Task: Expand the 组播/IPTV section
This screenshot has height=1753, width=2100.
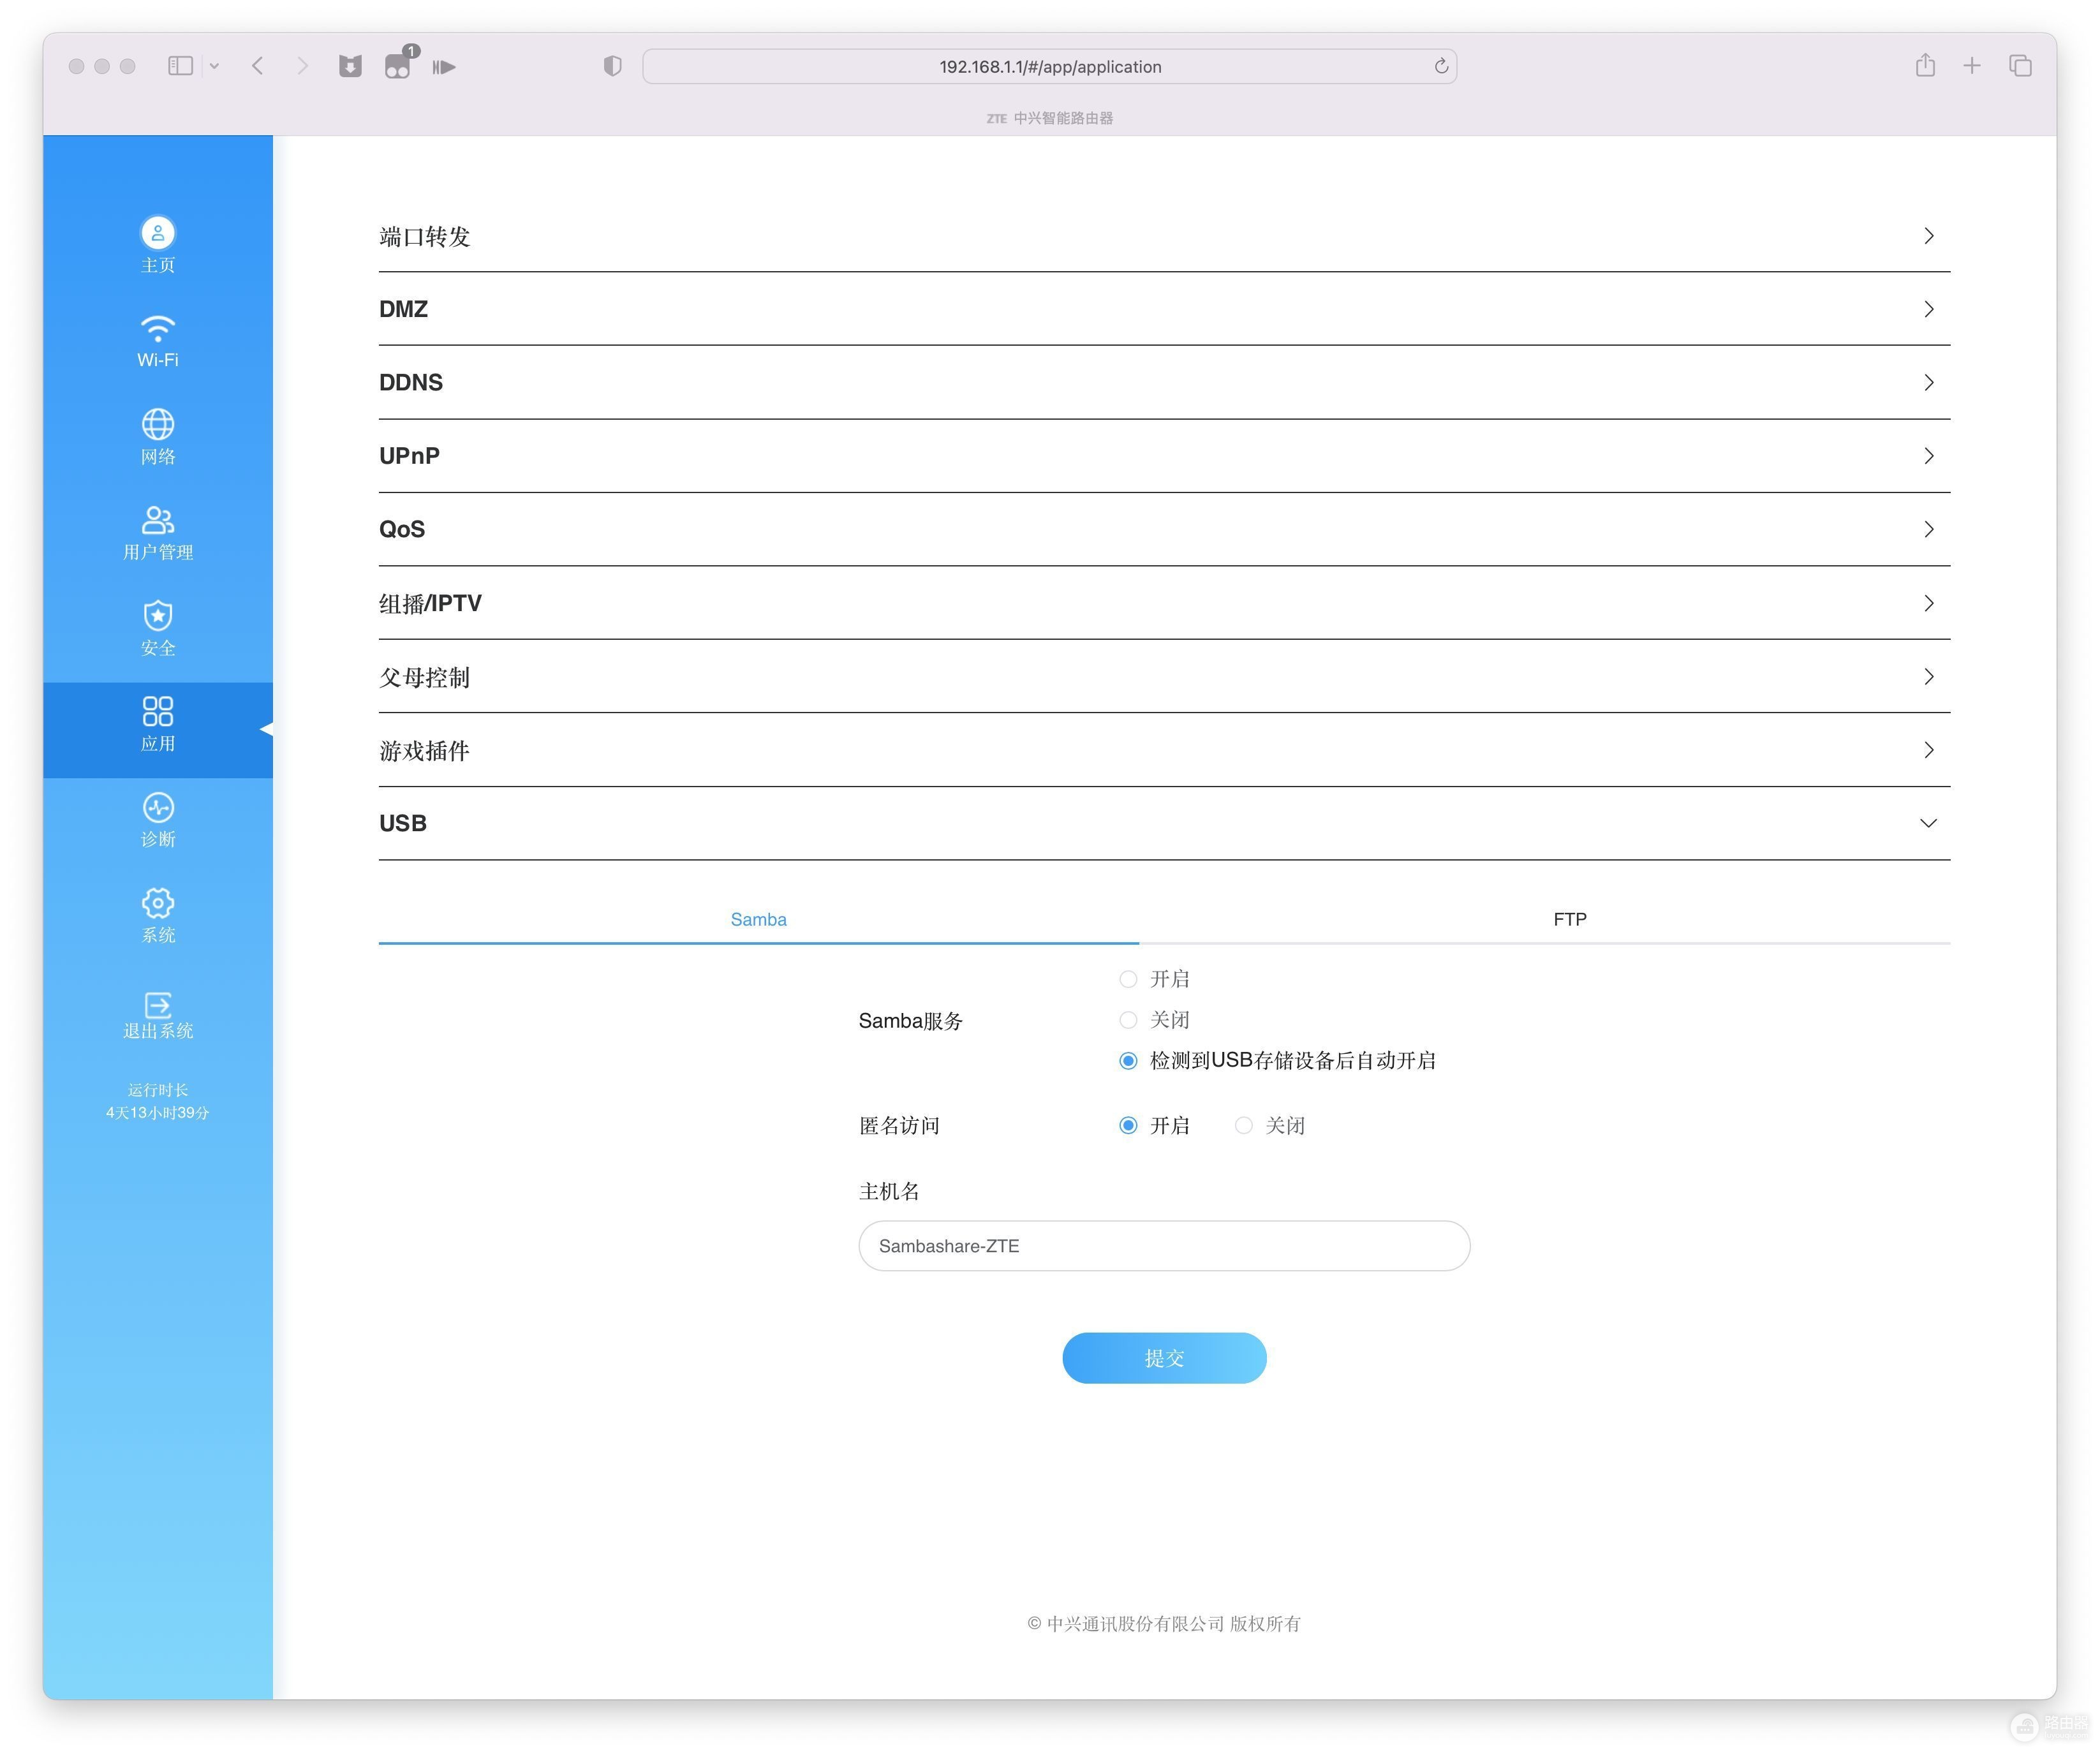Action: click(1164, 603)
